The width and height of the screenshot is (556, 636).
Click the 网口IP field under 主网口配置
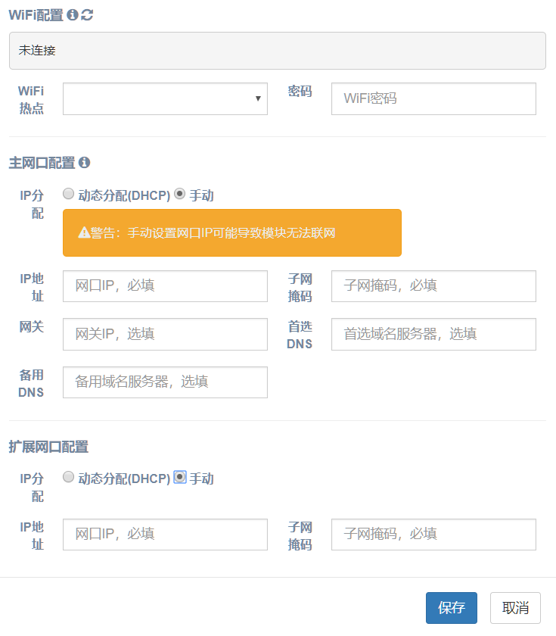[165, 285]
